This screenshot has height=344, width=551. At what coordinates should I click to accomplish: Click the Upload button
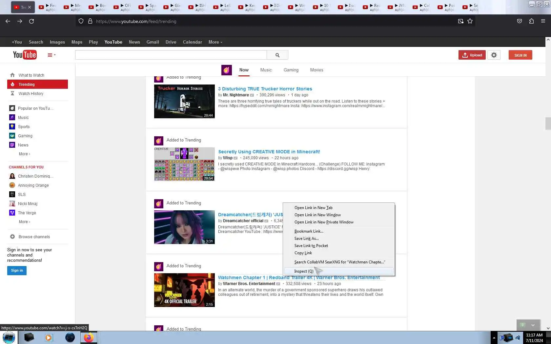472,55
